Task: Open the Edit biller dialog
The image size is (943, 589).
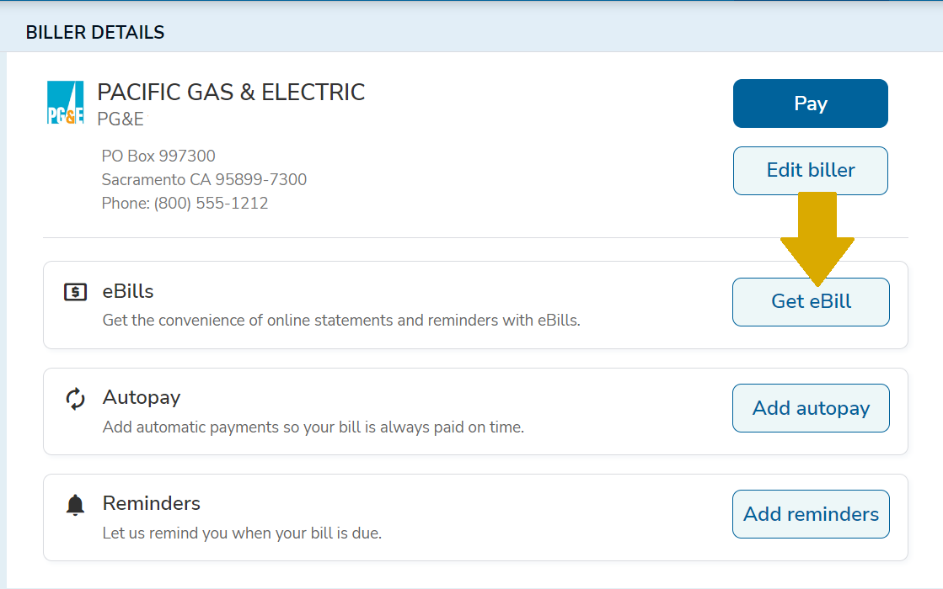Action: (810, 170)
